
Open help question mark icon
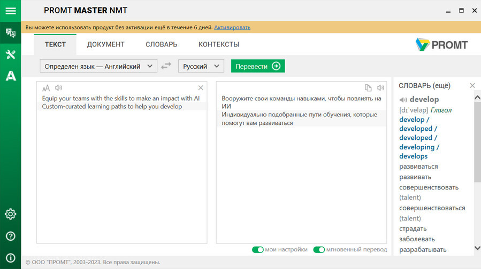coord(10,236)
